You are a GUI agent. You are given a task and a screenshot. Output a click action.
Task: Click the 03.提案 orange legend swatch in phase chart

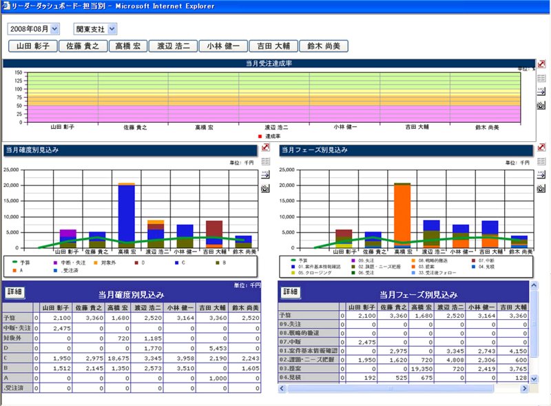pos(413,267)
